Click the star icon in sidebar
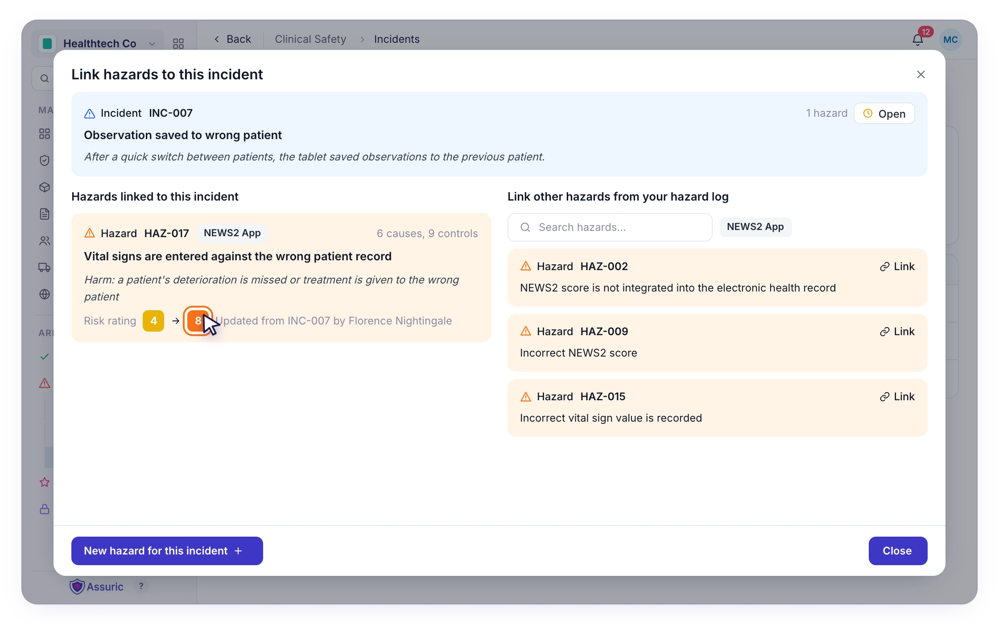Screen dimensions: 999x624 (x=45, y=482)
